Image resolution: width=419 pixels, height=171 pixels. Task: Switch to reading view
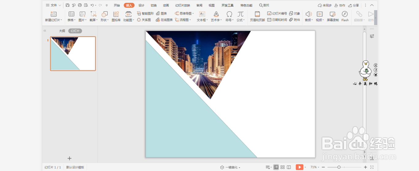tap(289, 167)
